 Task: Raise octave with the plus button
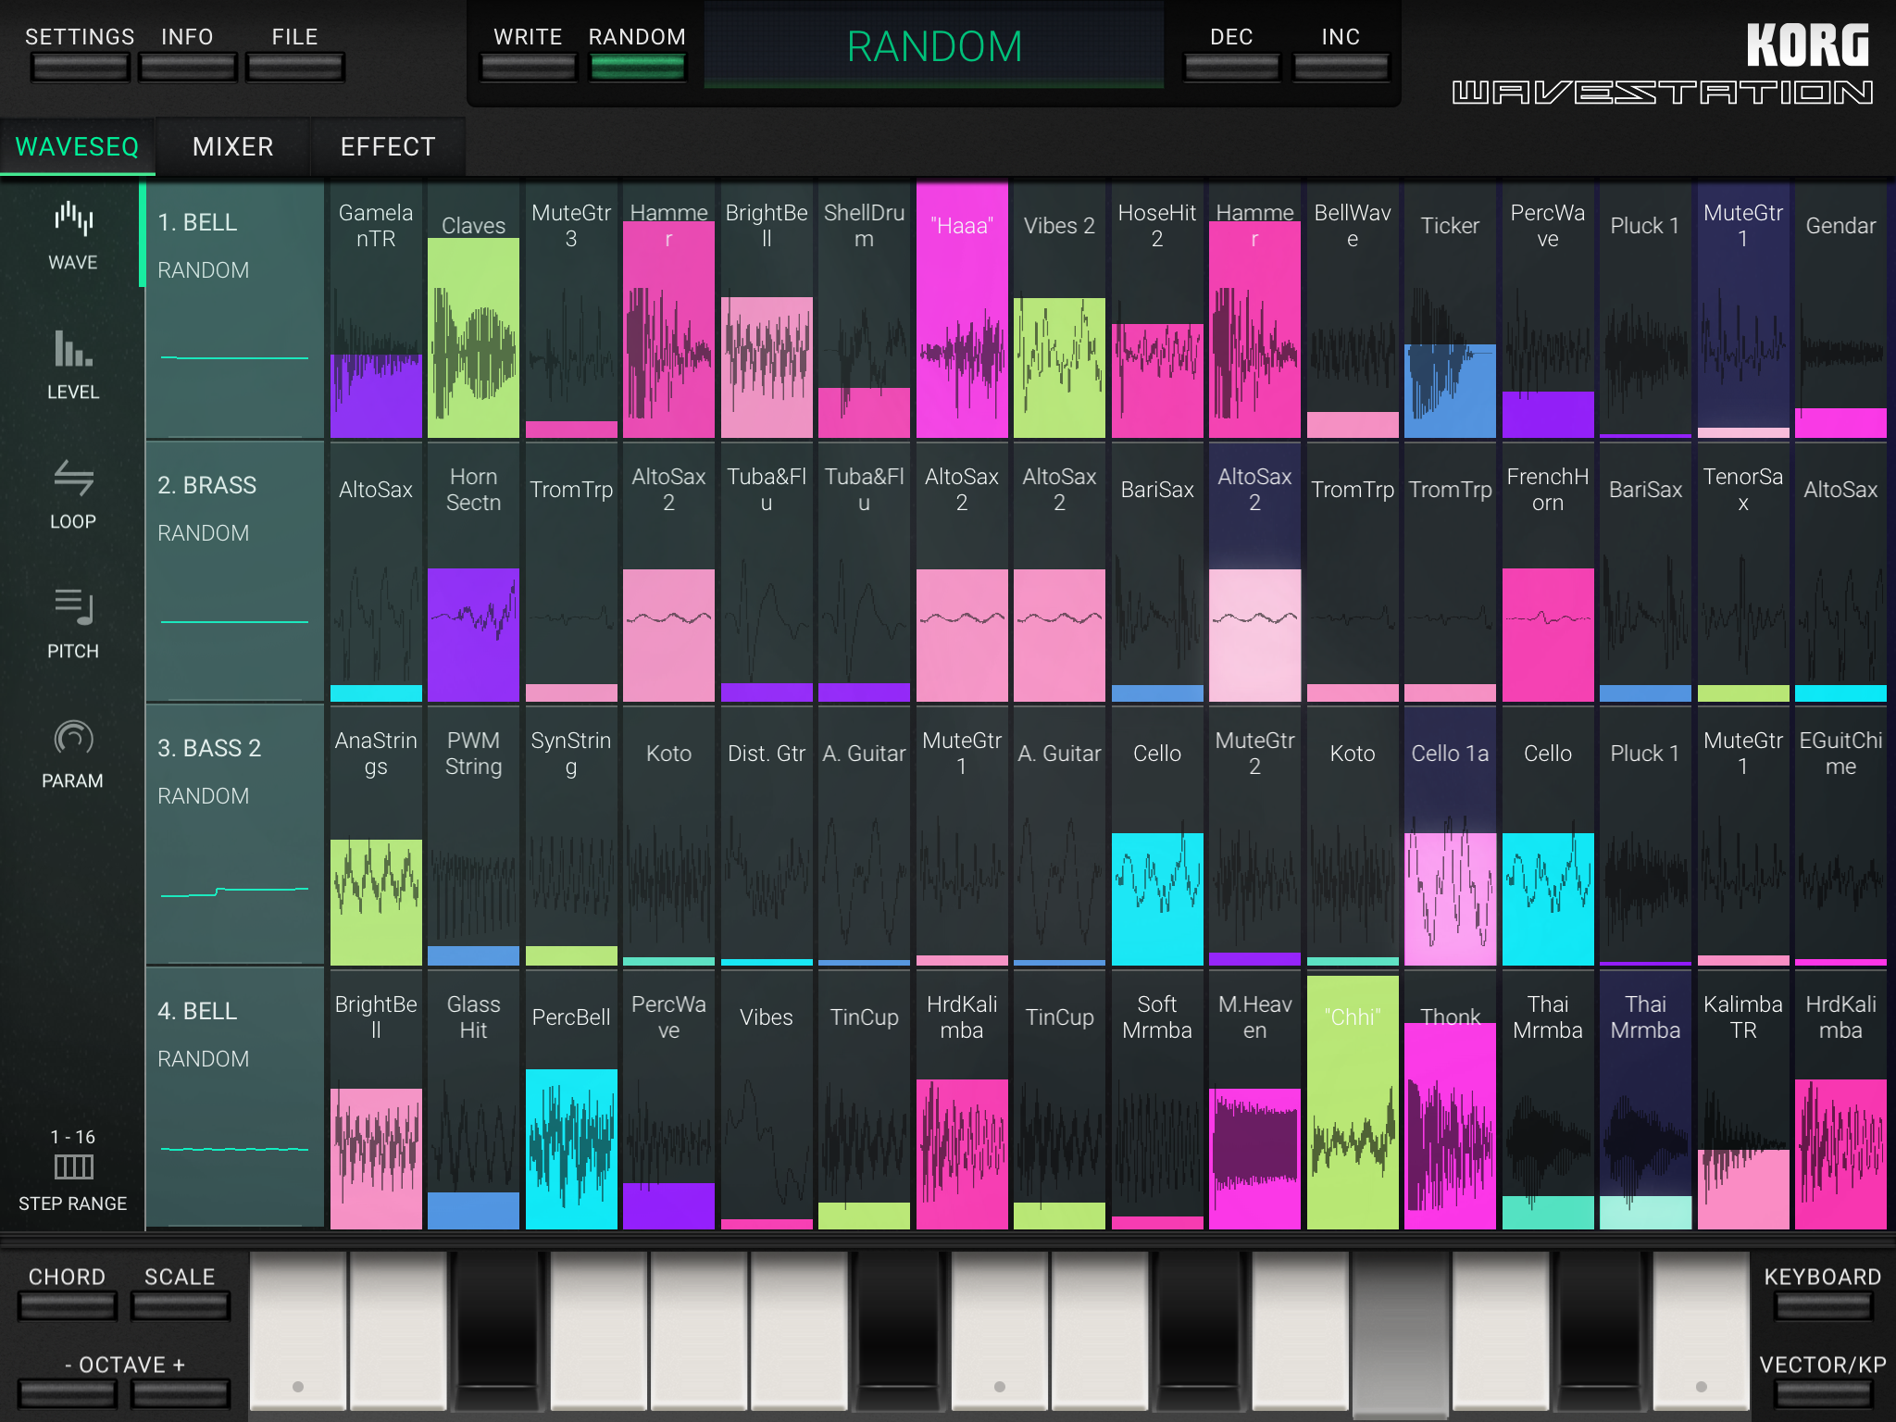click(180, 1392)
